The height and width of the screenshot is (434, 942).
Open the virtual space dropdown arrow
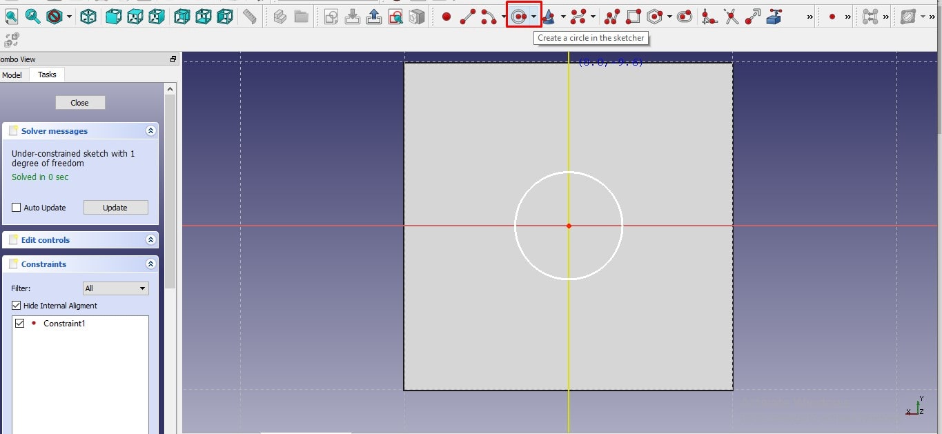[x=923, y=17]
